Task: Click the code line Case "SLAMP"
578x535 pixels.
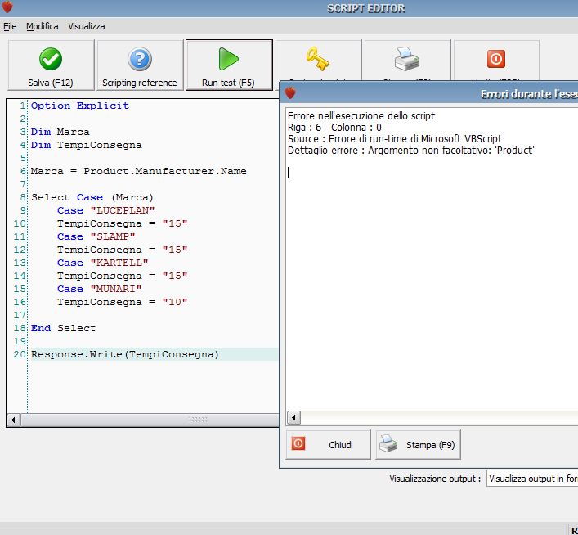Action: click(96, 236)
